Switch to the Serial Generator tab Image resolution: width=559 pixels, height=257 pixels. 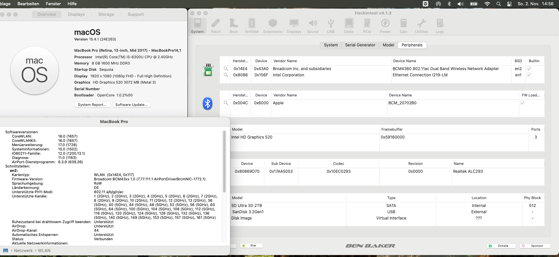[360, 45]
